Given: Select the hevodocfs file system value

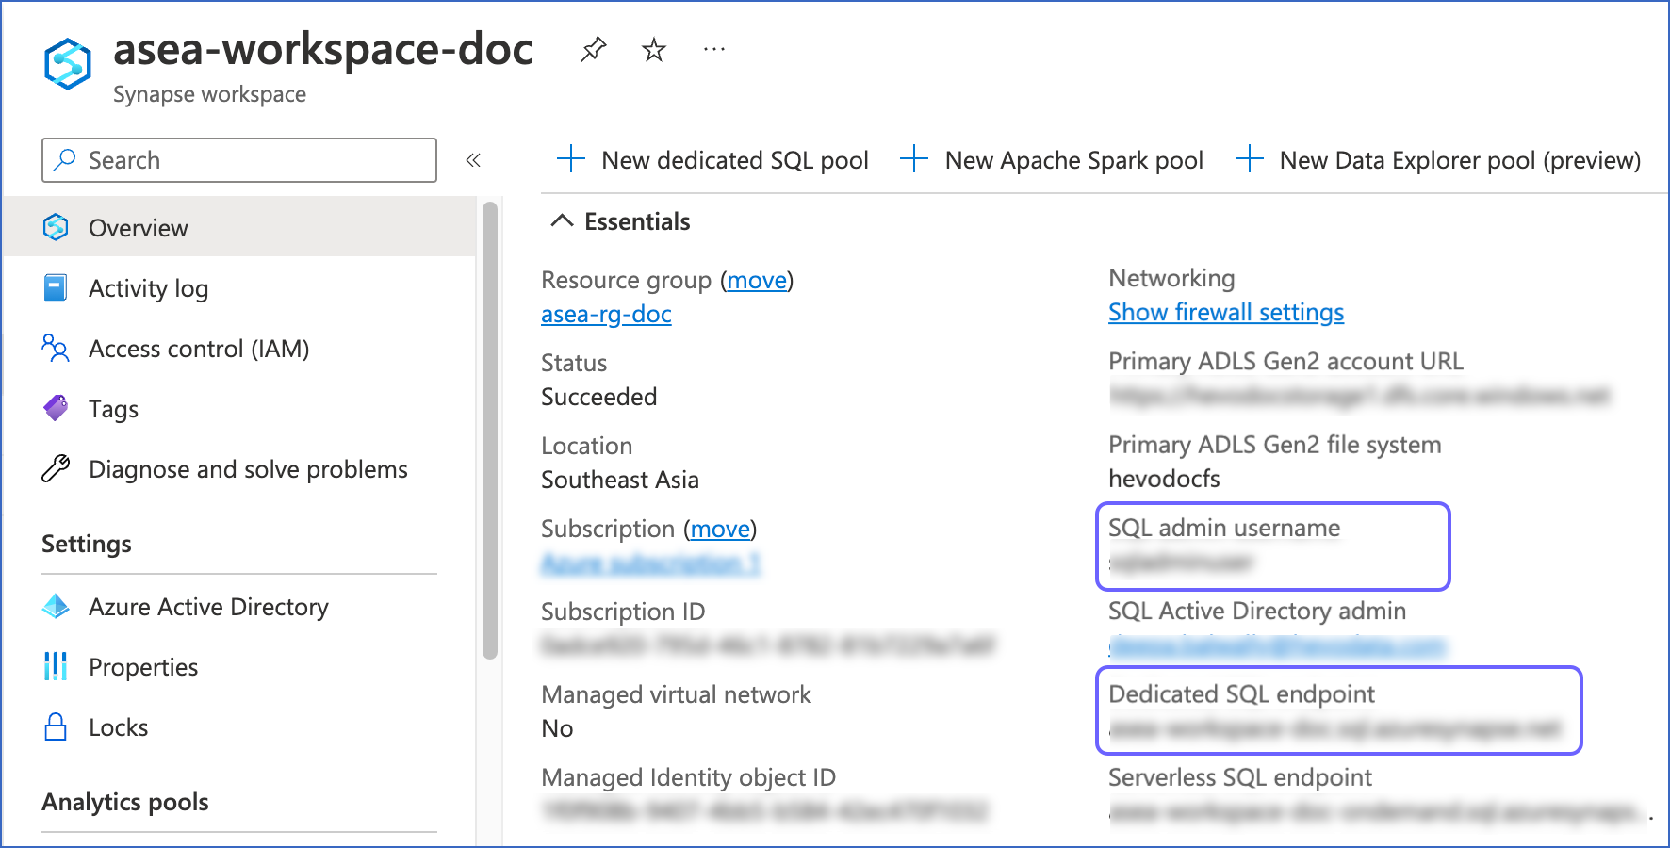Looking at the screenshot, I should click(1164, 479).
